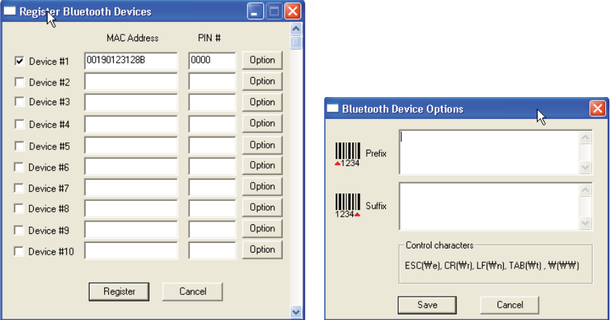Open Option for Device #6

coord(262,165)
